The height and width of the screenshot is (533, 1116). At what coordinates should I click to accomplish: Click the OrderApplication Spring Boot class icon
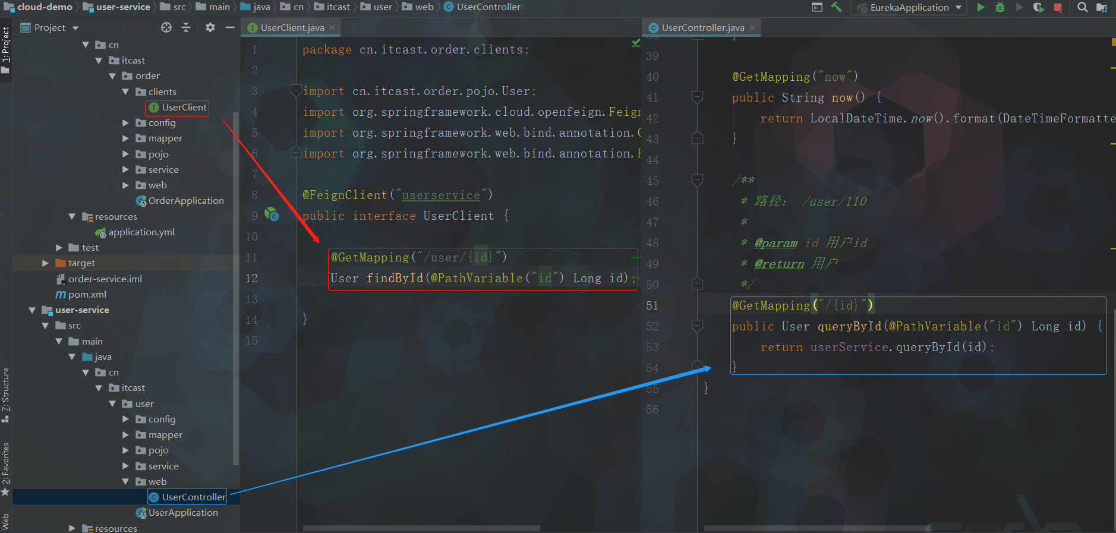(x=141, y=201)
